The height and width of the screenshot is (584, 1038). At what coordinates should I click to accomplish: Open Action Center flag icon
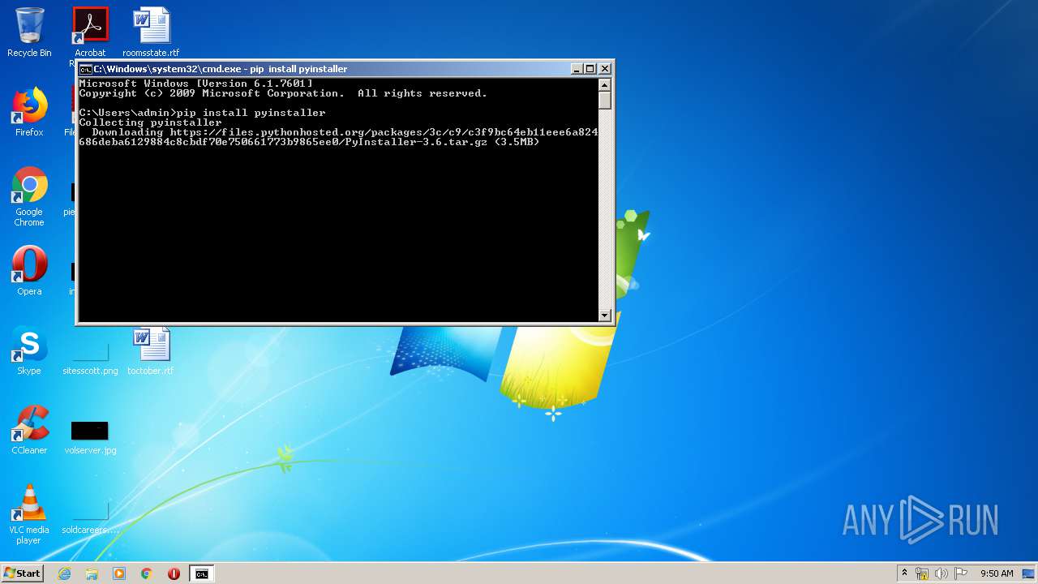tap(960, 573)
